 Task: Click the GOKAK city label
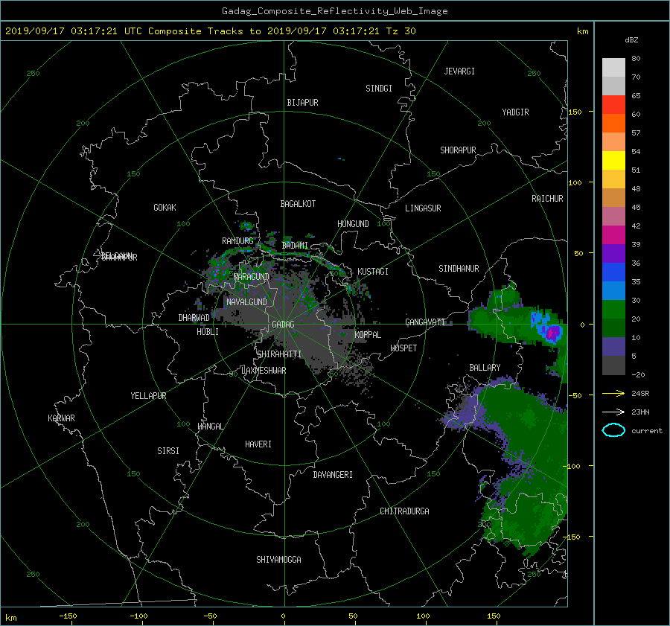coord(165,208)
